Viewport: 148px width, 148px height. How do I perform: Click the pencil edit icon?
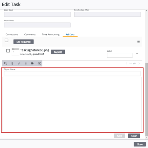[19, 64]
